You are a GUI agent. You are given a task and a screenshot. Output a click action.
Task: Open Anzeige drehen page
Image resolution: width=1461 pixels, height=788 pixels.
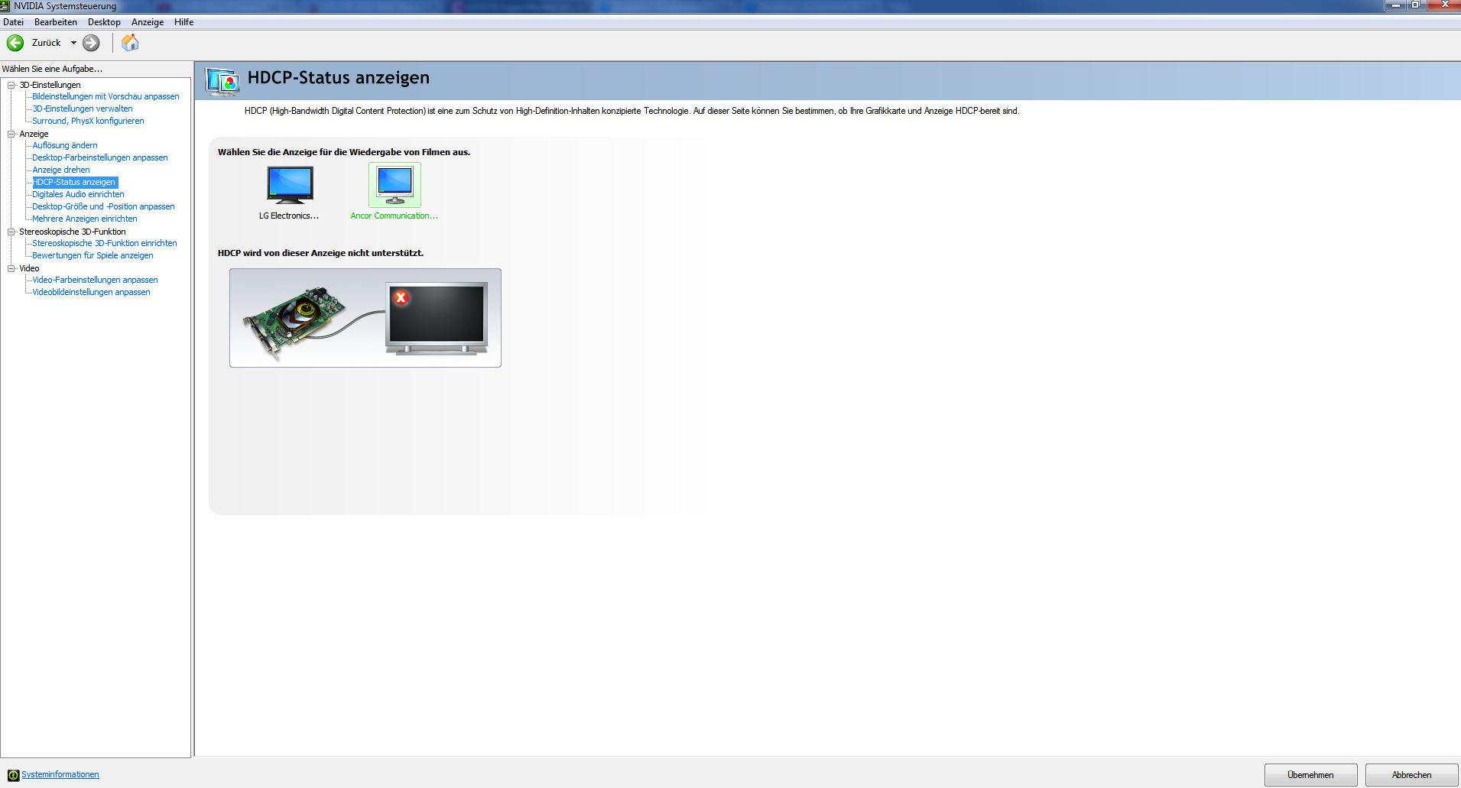click(x=61, y=170)
